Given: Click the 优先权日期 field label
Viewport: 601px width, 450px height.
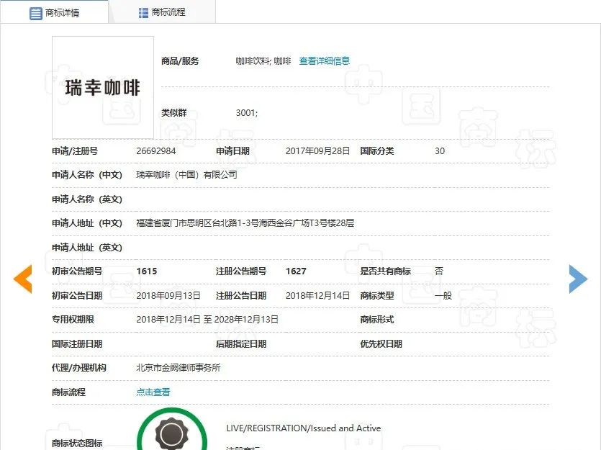Looking at the screenshot, I should pos(381,344).
